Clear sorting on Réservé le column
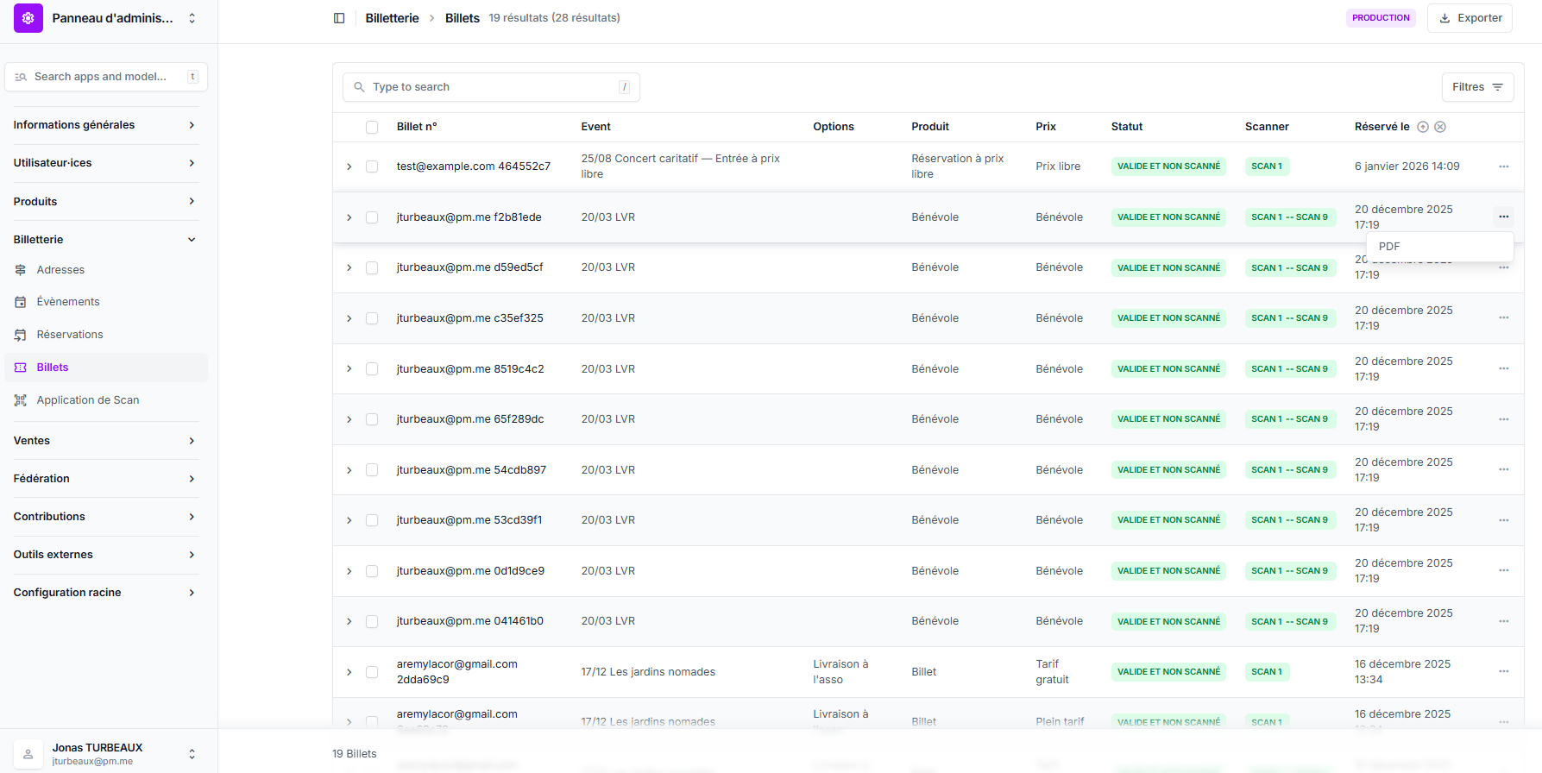 click(x=1440, y=127)
